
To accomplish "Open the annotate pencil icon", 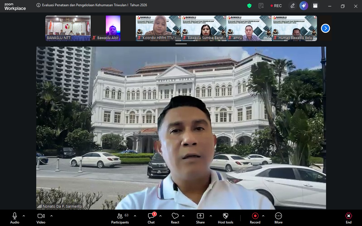I will [292, 6].
